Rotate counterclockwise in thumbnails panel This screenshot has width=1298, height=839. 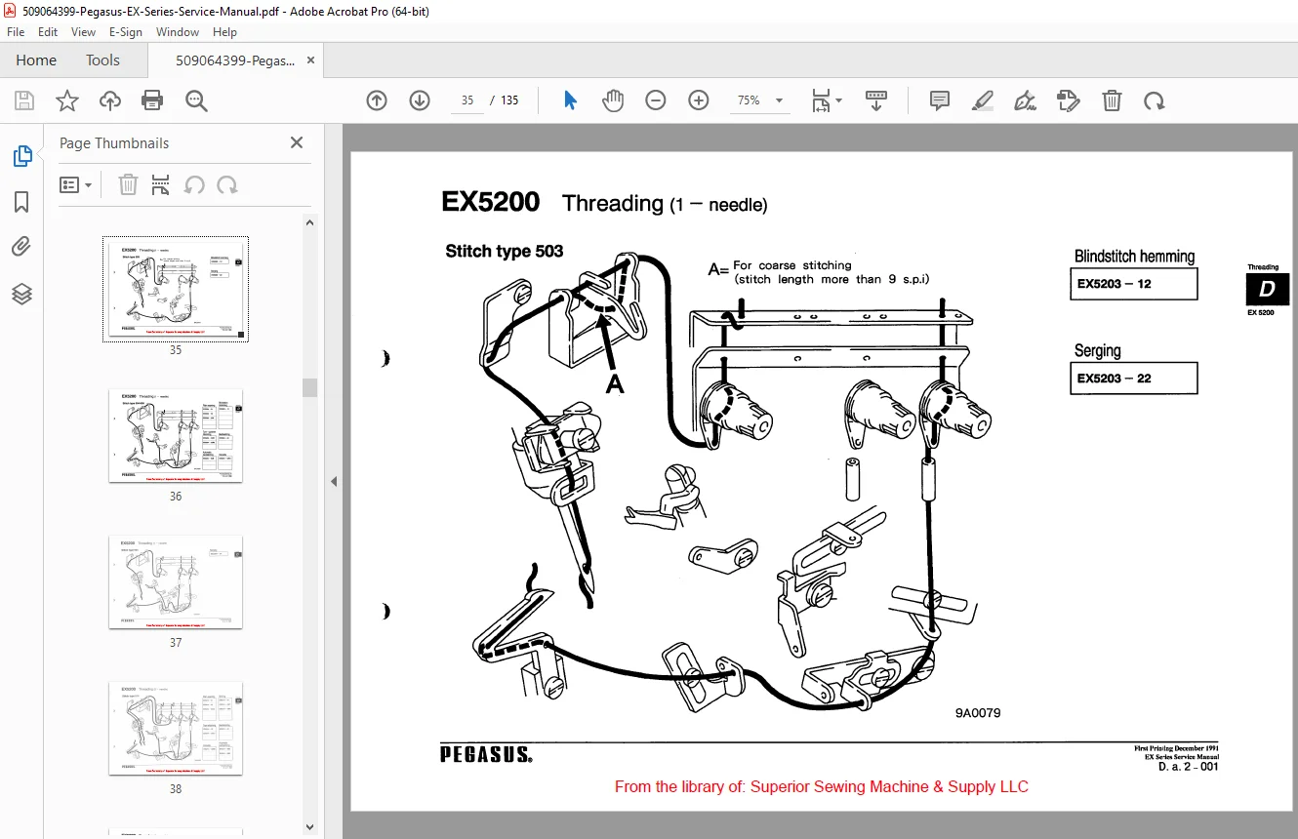[194, 184]
